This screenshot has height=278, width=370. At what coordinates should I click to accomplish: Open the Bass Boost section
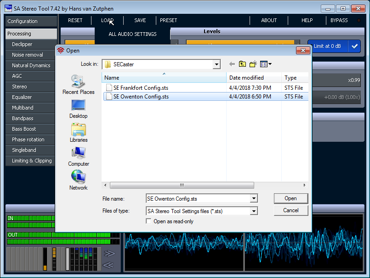click(x=30, y=129)
